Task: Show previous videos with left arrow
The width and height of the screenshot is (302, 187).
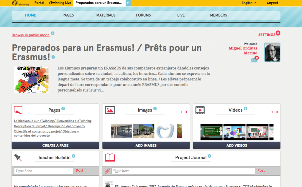Action: point(272,112)
